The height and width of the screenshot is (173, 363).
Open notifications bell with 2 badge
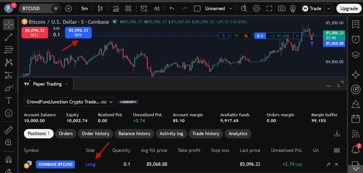tap(356, 149)
